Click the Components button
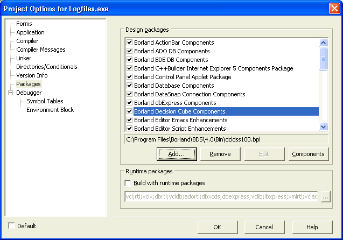343x240 pixels. [x=309, y=154]
